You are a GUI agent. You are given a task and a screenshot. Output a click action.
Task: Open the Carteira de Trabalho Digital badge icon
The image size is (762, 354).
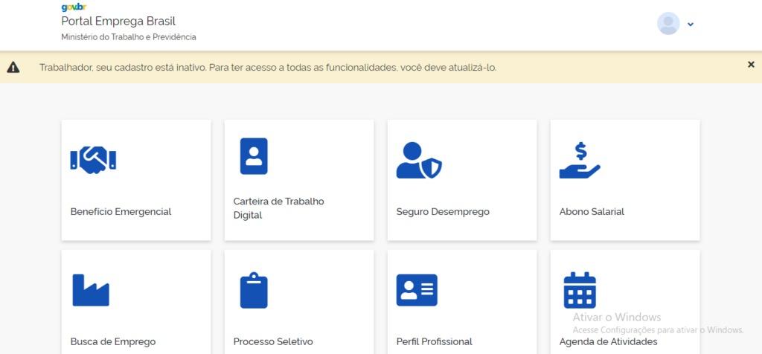[253, 156]
